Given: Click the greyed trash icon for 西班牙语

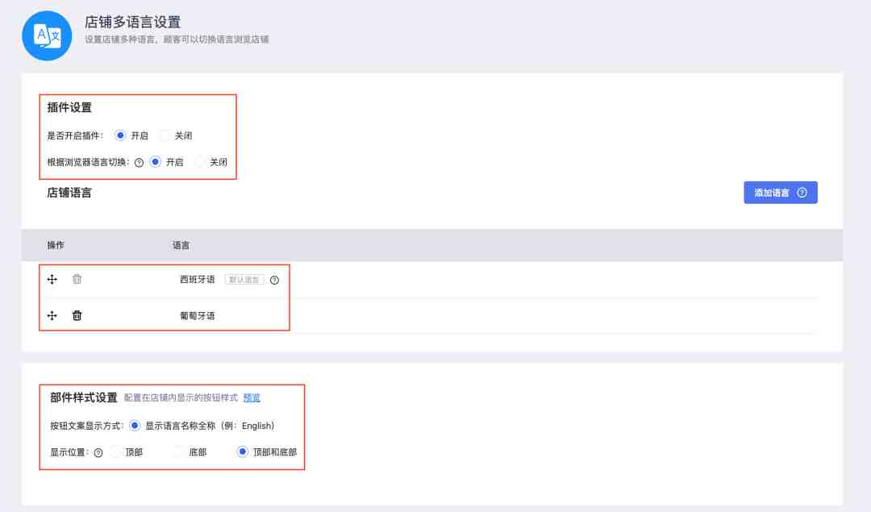Looking at the screenshot, I should point(77,279).
